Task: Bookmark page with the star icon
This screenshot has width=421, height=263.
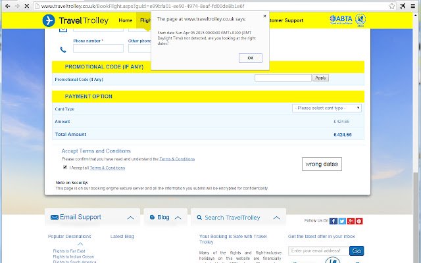Action: tap(392, 6)
